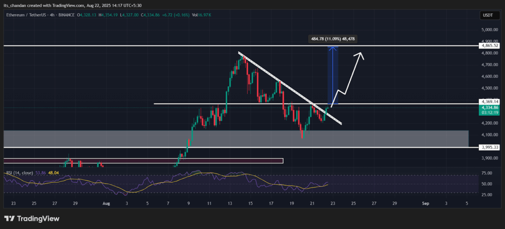This screenshot has width=505, height=229.
Task: Click the 4,369.14 price line label
Action: click(x=490, y=101)
